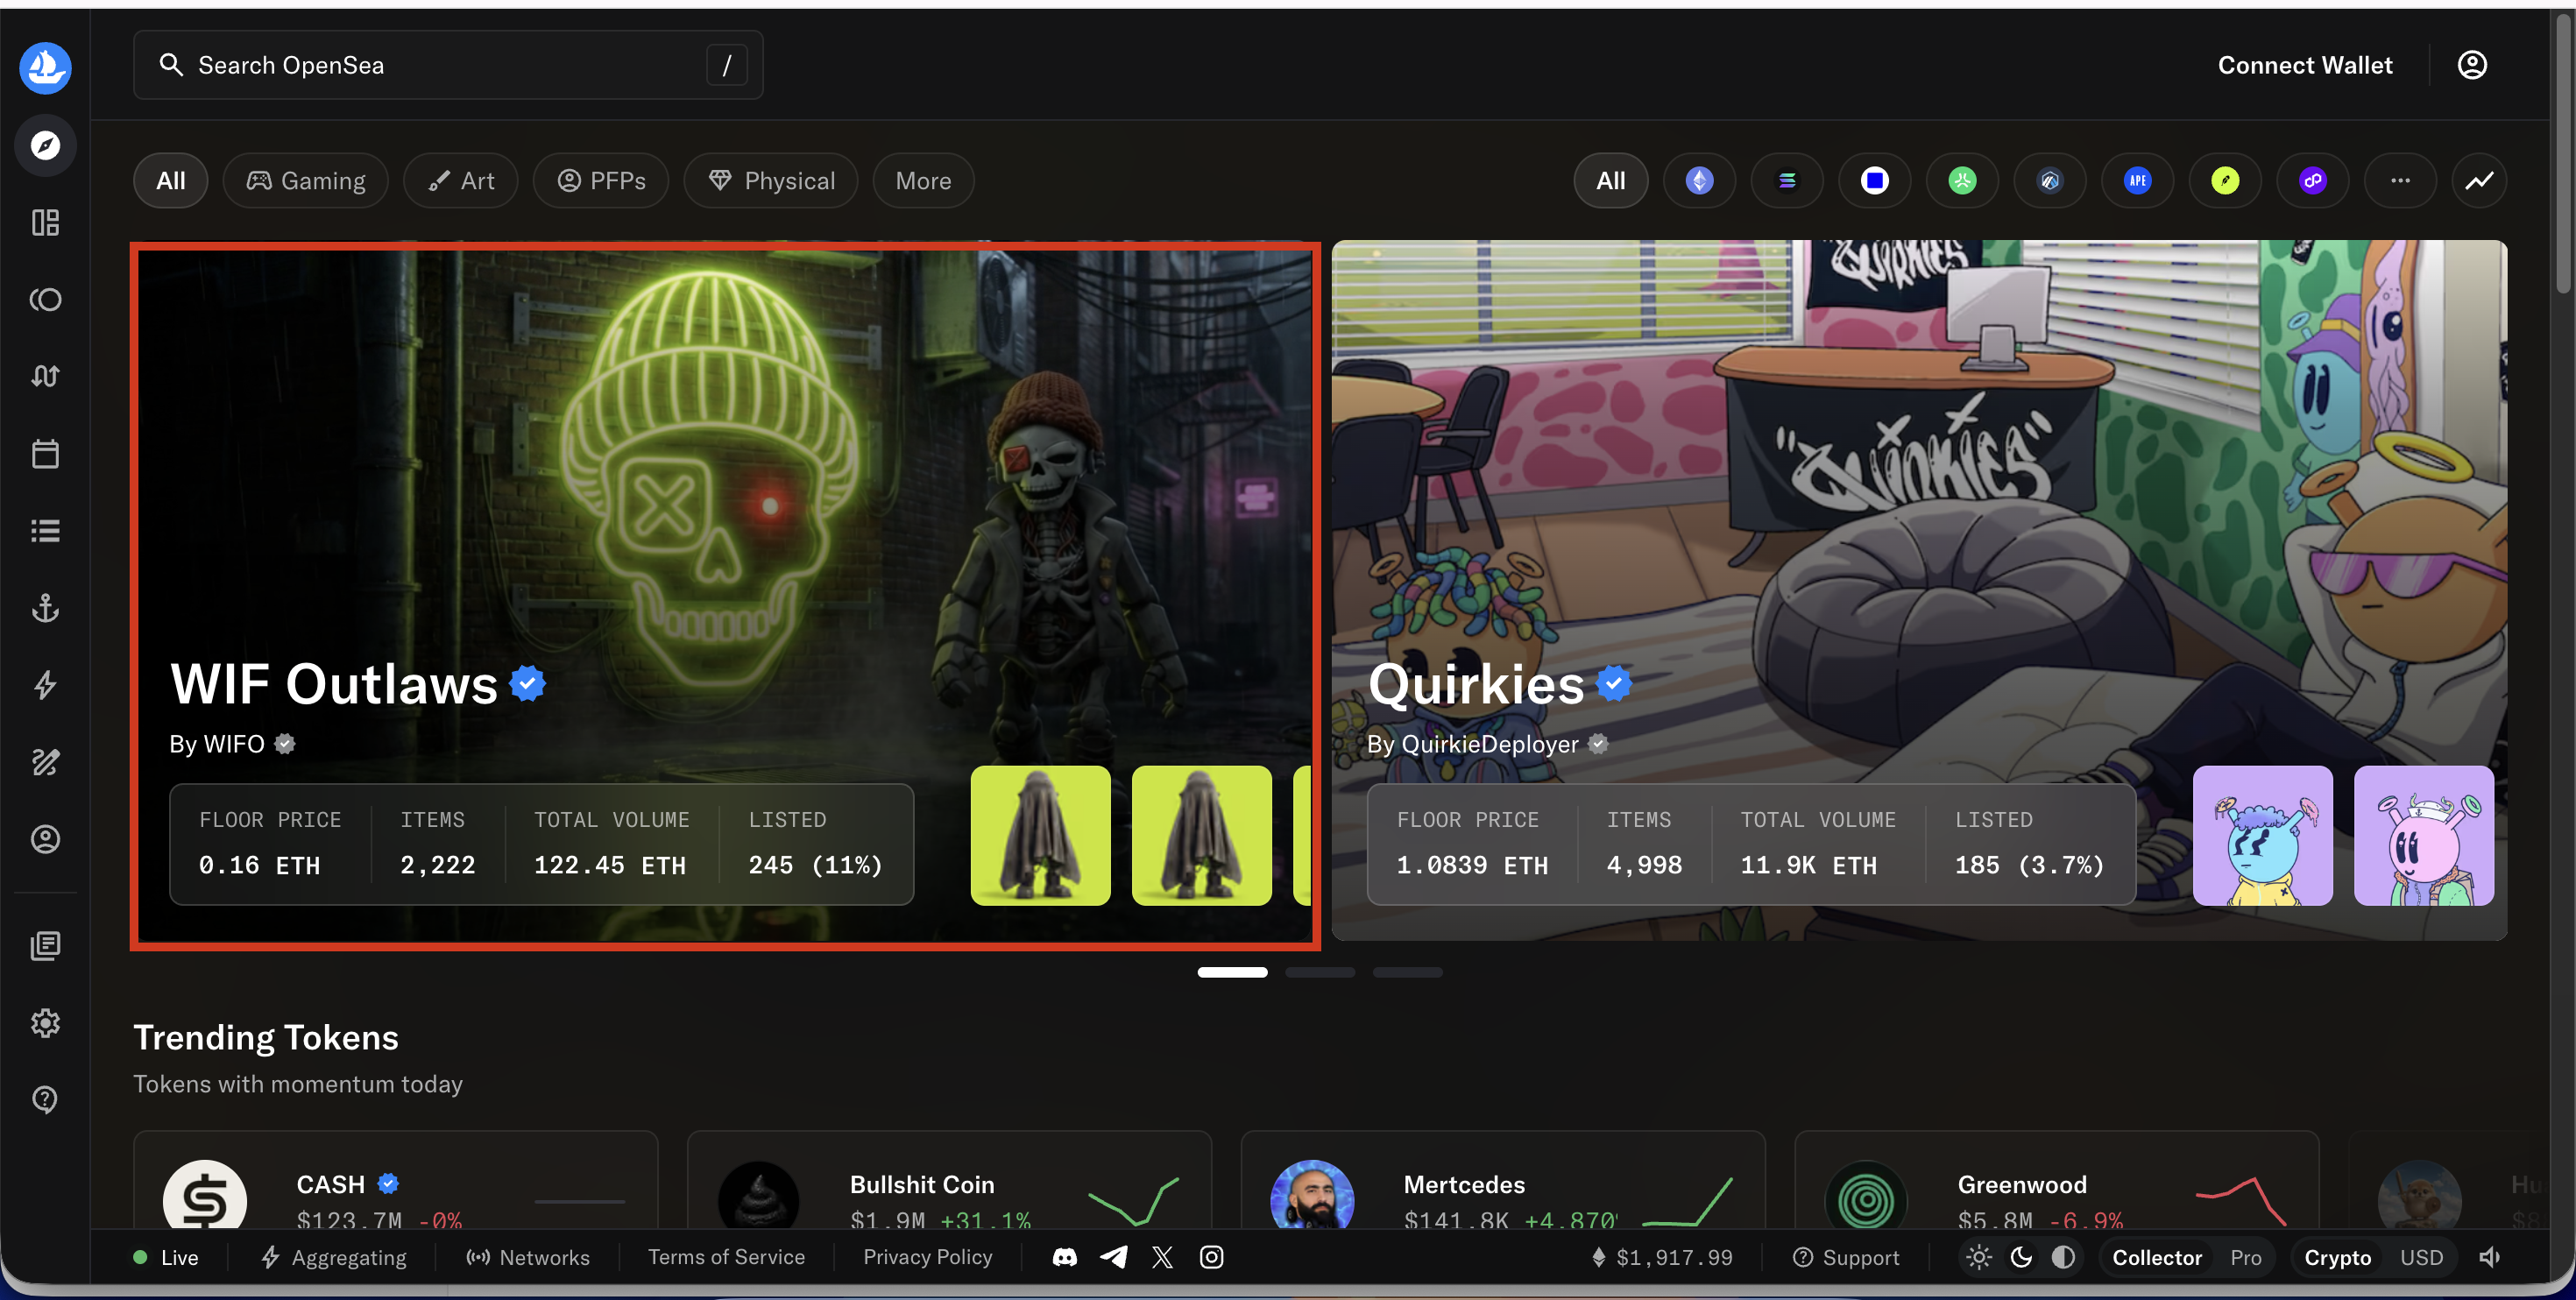Open the first WIF Outlaws NFT thumbnail
The height and width of the screenshot is (1300, 2576).
coord(1040,836)
